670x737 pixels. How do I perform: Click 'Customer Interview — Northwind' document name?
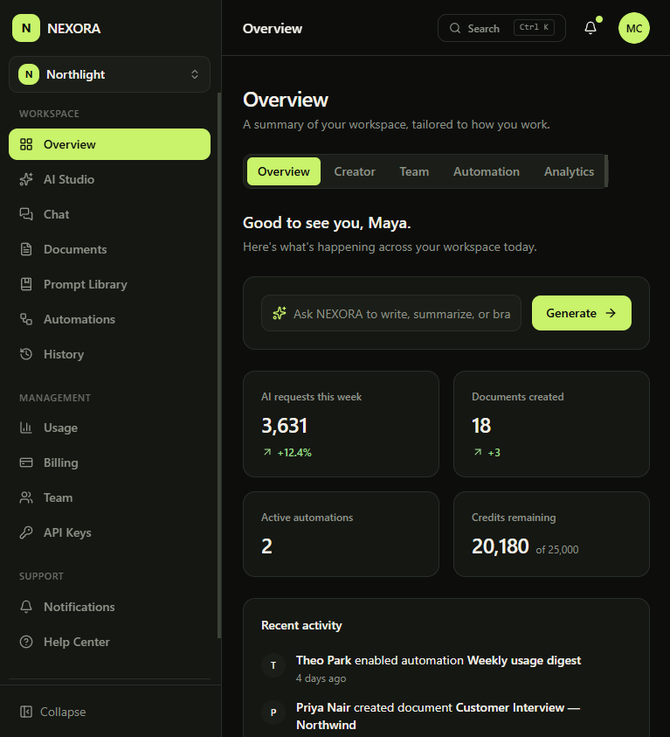point(438,716)
